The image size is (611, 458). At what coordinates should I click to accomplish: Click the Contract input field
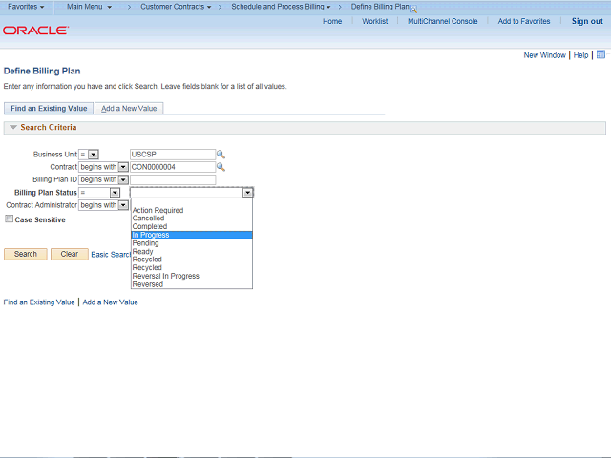173,167
